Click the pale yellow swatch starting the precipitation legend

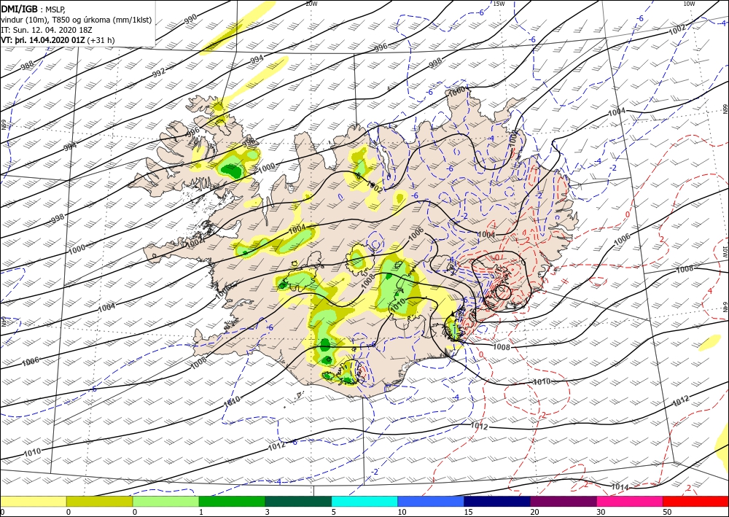point(33,501)
